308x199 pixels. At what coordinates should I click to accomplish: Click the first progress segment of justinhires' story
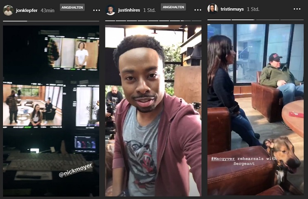click(110, 21)
